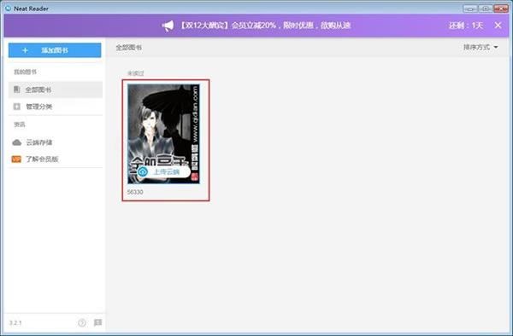Image resolution: width=513 pixels, height=336 pixels.
Task: Select the 全部图书 sidebar book icon
Action: click(x=17, y=90)
